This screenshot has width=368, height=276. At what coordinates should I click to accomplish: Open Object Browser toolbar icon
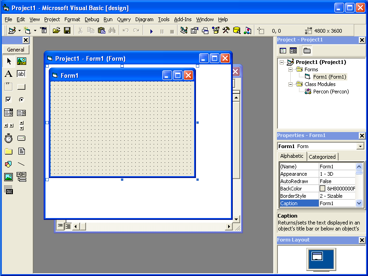tap(216, 30)
